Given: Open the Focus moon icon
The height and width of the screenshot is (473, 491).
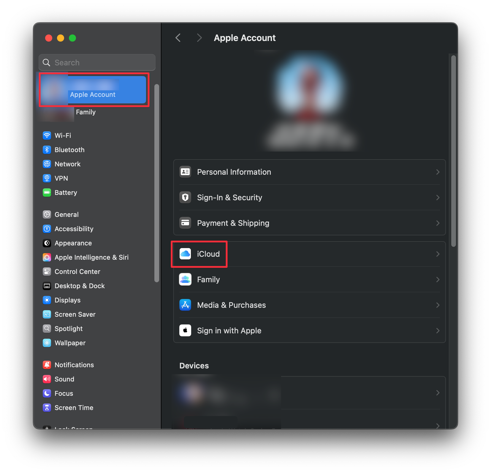Looking at the screenshot, I should [x=47, y=393].
